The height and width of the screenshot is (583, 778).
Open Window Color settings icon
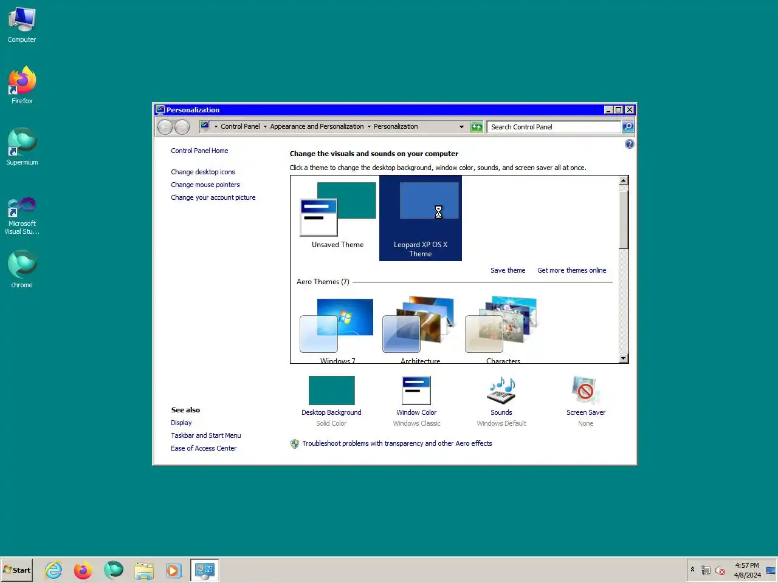(416, 390)
